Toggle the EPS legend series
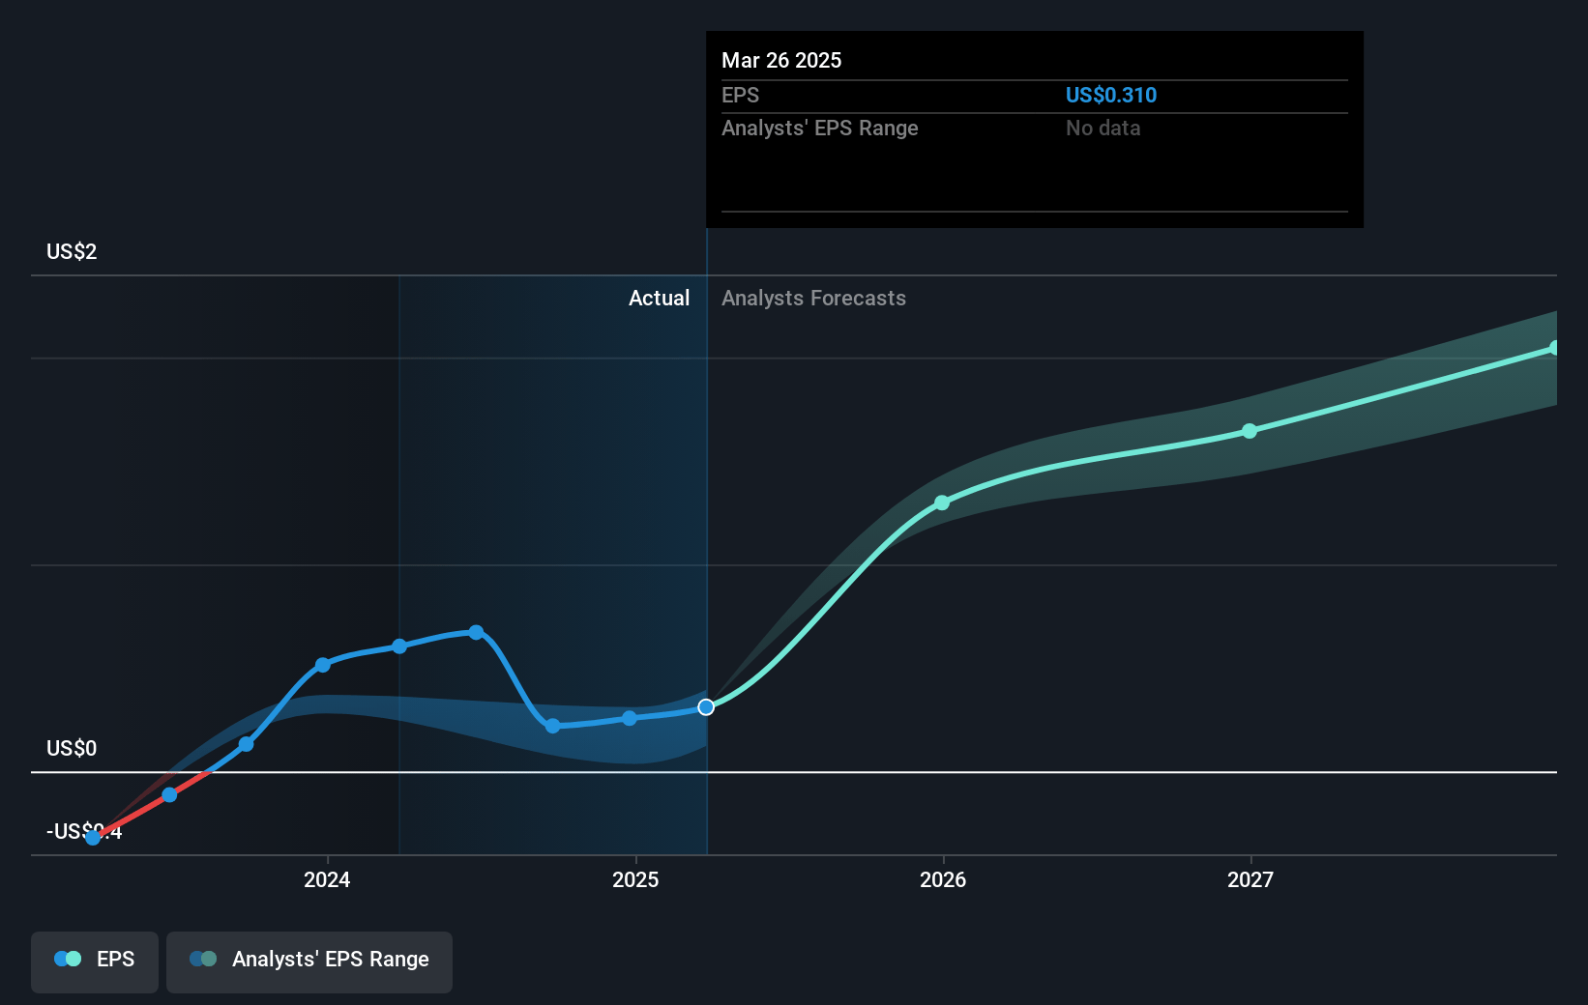 [95, 962]
